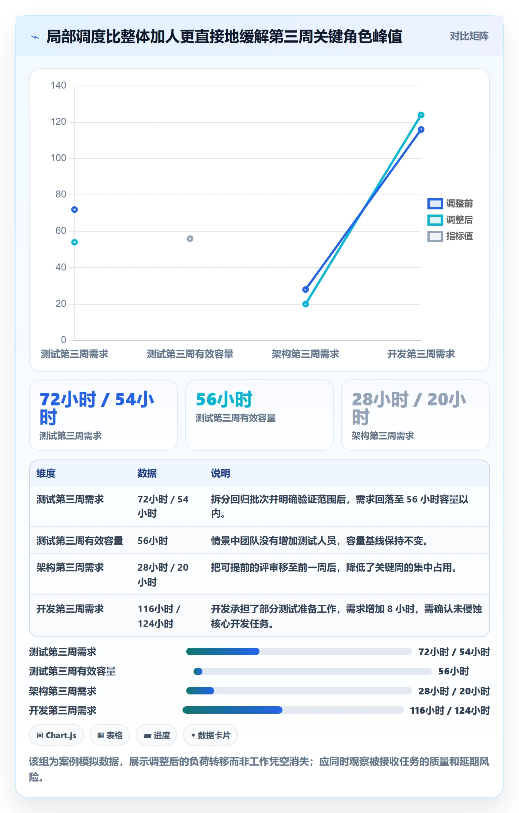Open the 56小时 data card

(259, 415)
